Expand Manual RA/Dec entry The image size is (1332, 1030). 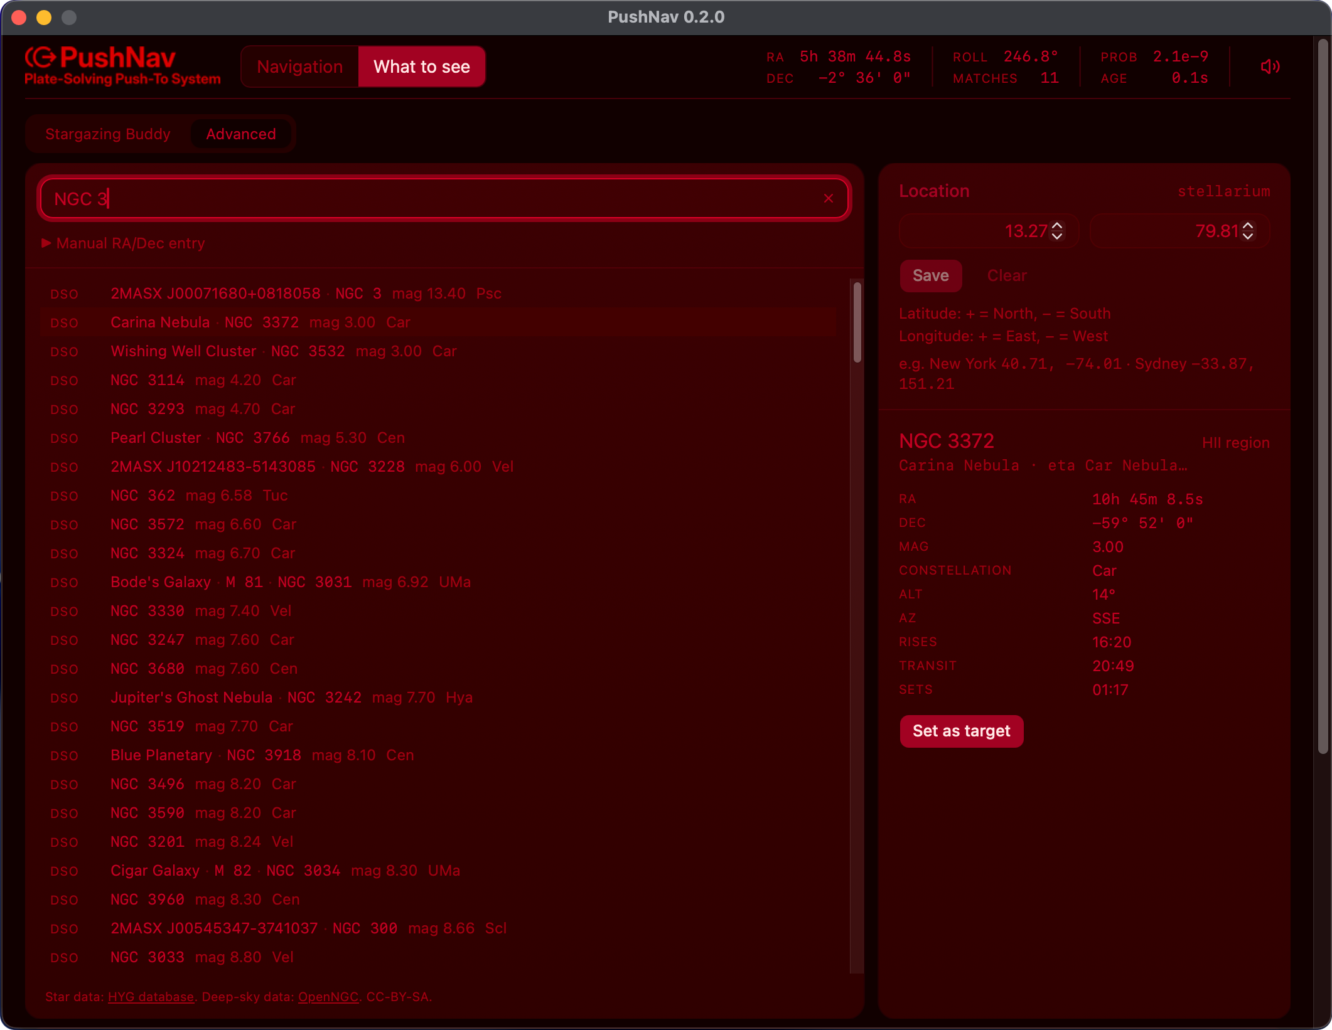point(124,243)
